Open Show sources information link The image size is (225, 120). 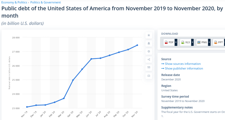click(x=181, y=64)
